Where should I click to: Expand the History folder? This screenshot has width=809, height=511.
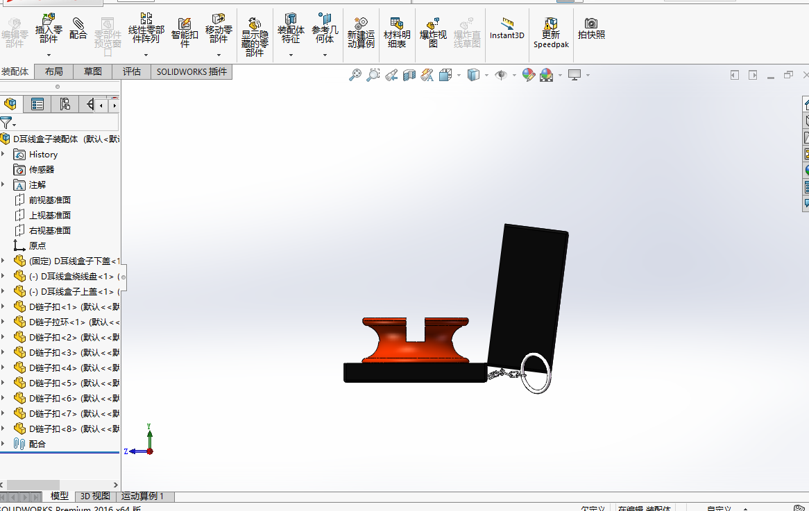pos(3,154)
